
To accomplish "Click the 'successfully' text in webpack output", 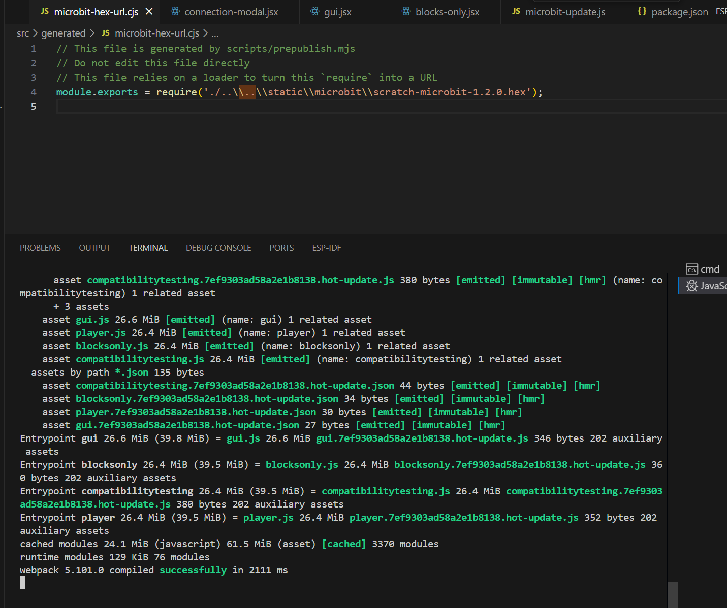I will click(193, 570).
